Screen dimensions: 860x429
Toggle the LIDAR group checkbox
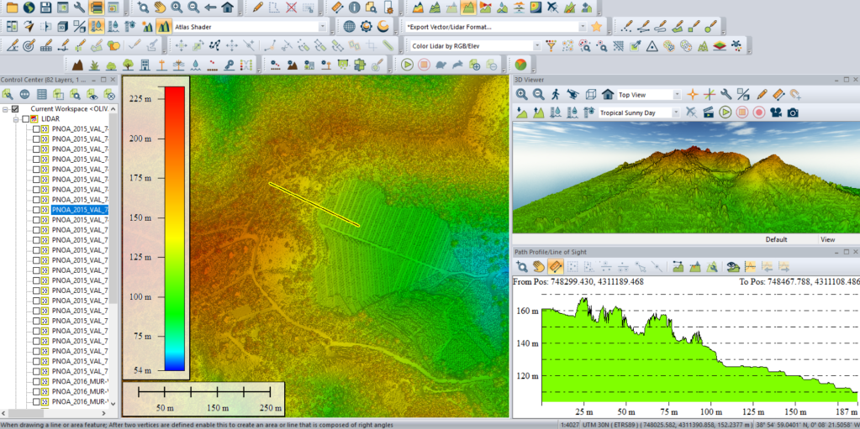coord(25,119)
